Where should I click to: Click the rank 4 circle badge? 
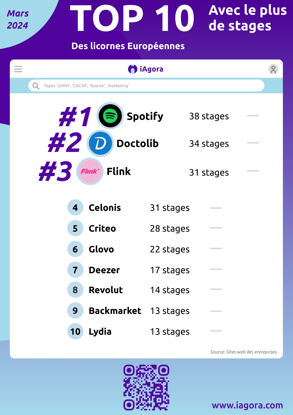75,208
